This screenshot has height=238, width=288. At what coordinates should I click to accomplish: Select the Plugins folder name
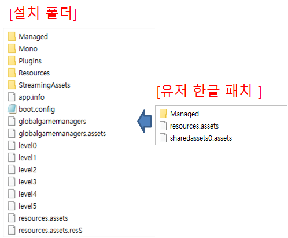[x=30, y=61]
